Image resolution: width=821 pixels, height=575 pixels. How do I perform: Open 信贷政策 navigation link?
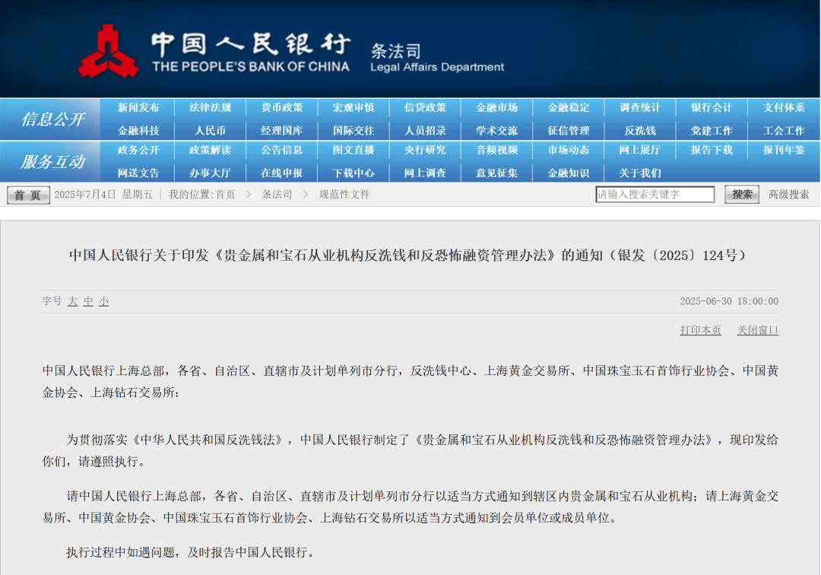pos(425,108)
